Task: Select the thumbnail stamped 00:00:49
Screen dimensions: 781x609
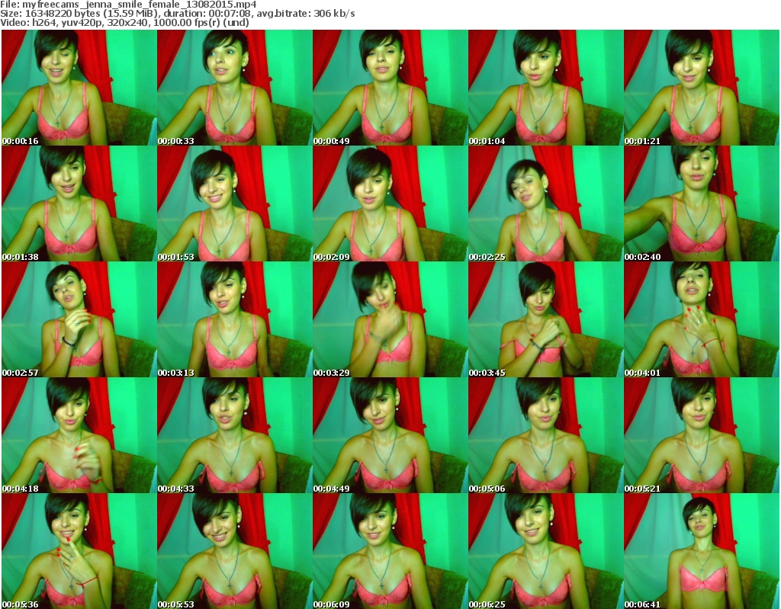Action: click(390, 87)
